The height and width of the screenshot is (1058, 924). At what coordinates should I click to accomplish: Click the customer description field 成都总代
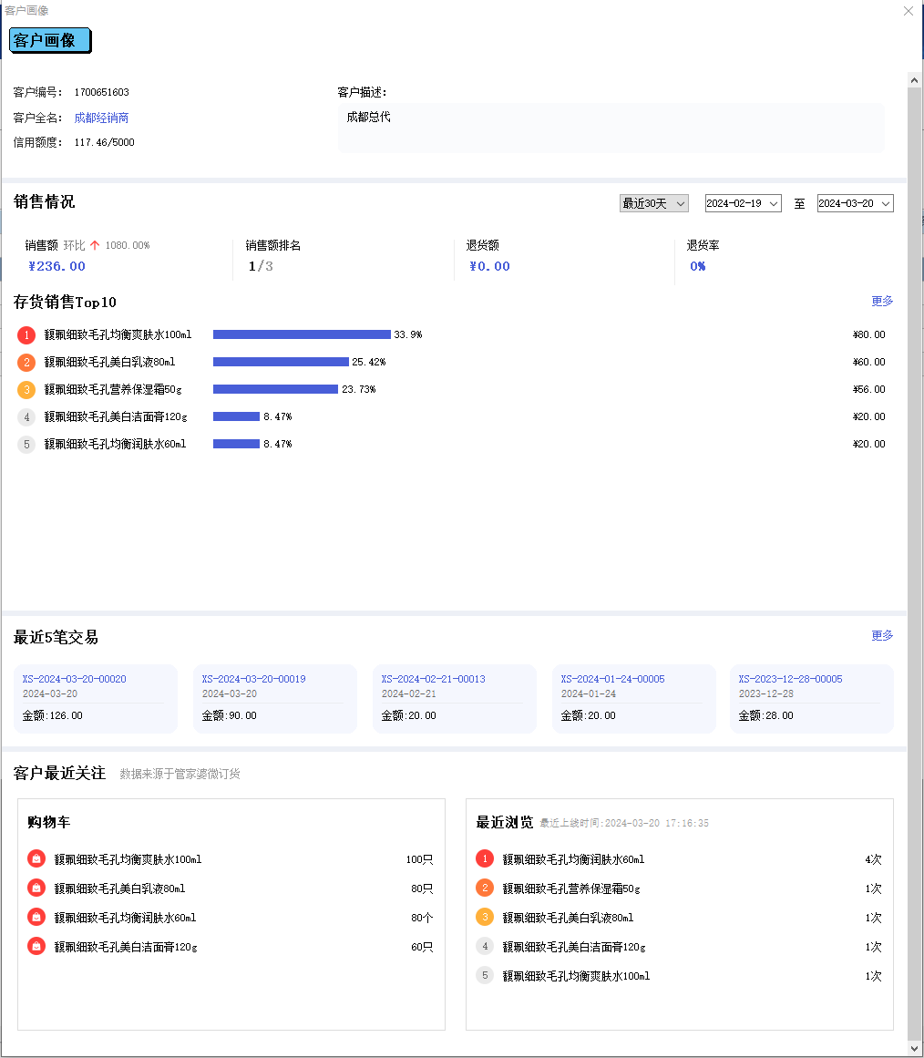pos(611,127)
